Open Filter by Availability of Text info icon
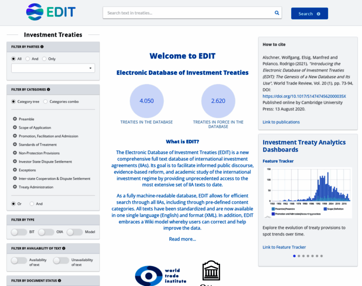Viewport: 362px width, 286px height. click(x=64, y=248)
